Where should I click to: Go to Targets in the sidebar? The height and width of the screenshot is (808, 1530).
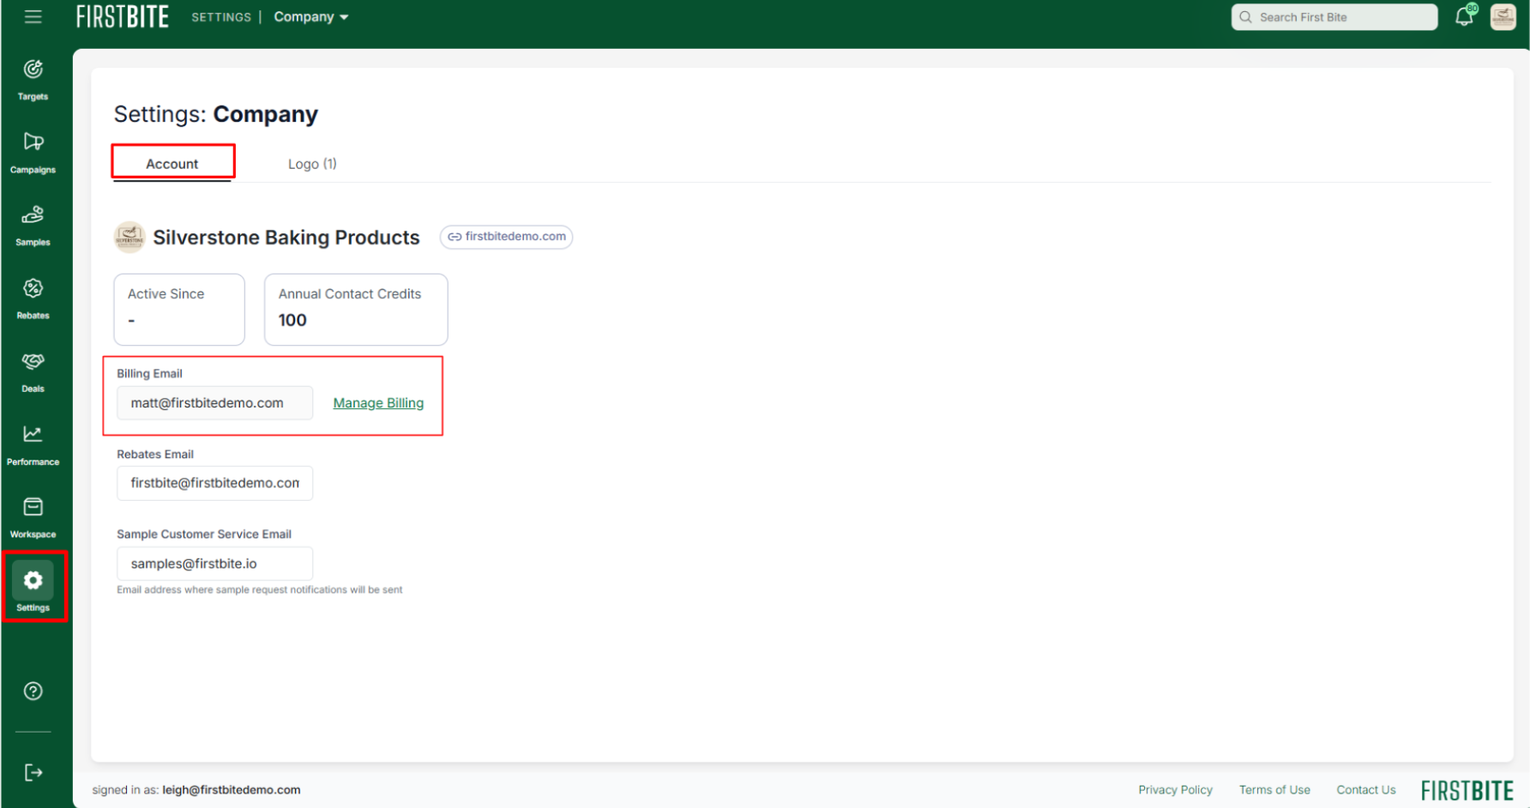pyautogui.click(x=33, y=80)
